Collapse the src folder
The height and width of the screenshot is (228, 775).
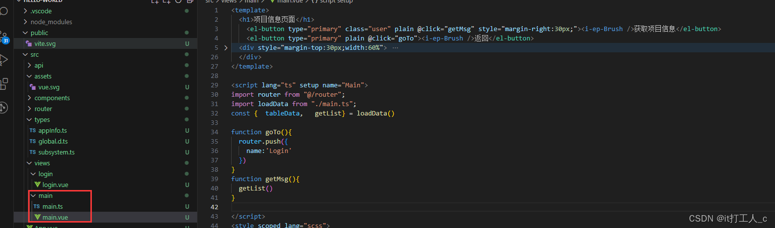25,54
